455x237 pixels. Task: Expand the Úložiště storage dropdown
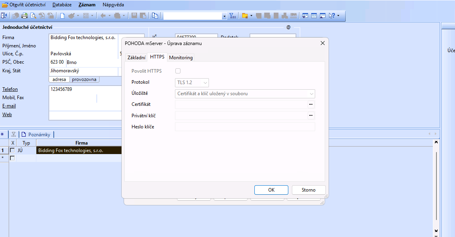245,94
